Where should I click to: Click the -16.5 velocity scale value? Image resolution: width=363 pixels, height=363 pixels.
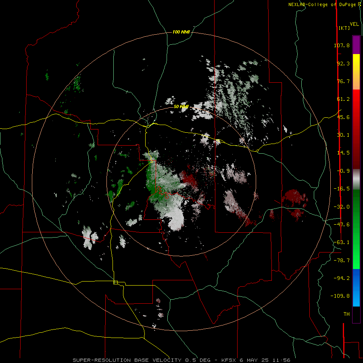click(342, 189)
